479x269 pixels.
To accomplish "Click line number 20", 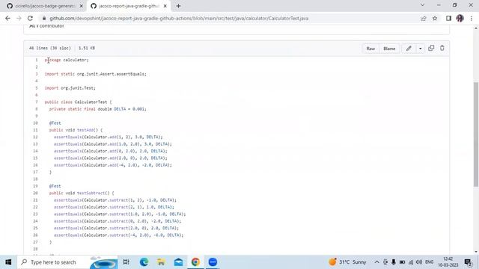I will 35,193.
